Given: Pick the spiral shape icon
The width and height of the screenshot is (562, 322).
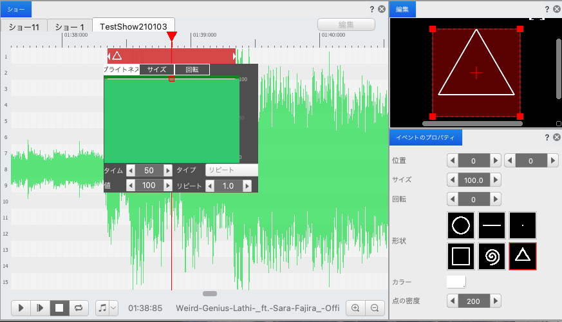Looking at the screenshot, I should [x=491, y=256].
